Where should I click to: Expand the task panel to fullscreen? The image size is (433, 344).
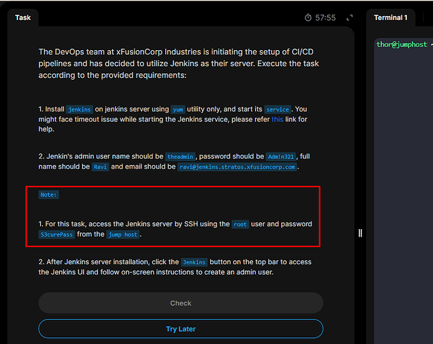coord(350,18)
